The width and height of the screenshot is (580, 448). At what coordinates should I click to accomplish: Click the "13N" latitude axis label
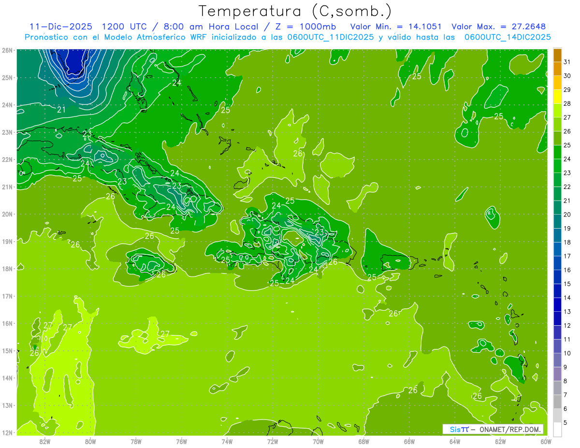point(8,405)
